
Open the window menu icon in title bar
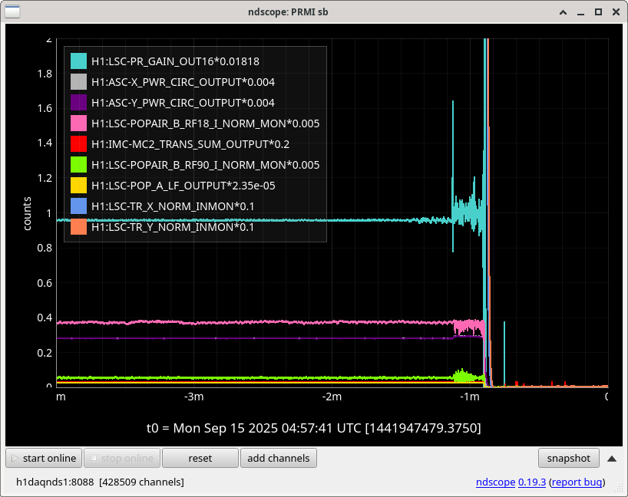coord(14,12)
